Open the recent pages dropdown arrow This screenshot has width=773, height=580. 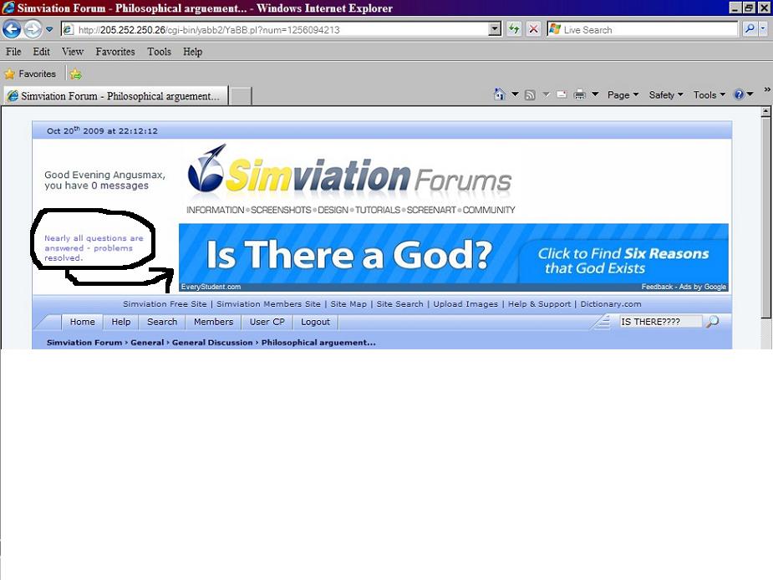[x=49, y=29]
